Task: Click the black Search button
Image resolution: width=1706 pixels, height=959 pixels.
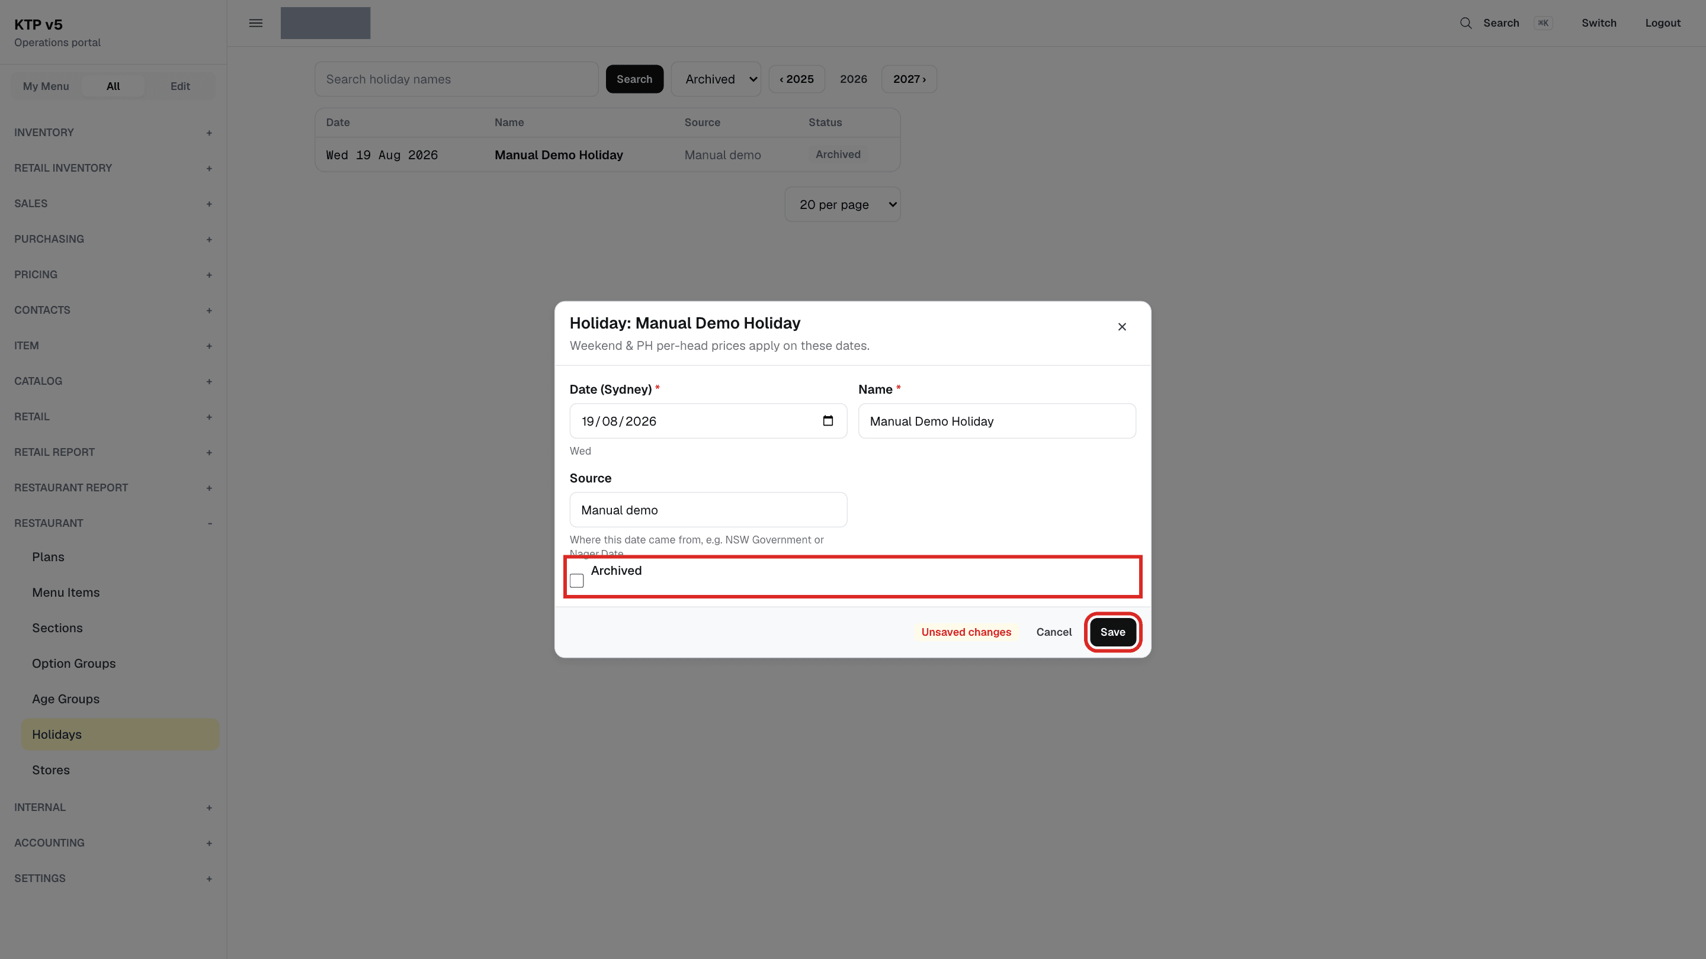Action: (634, 79)
